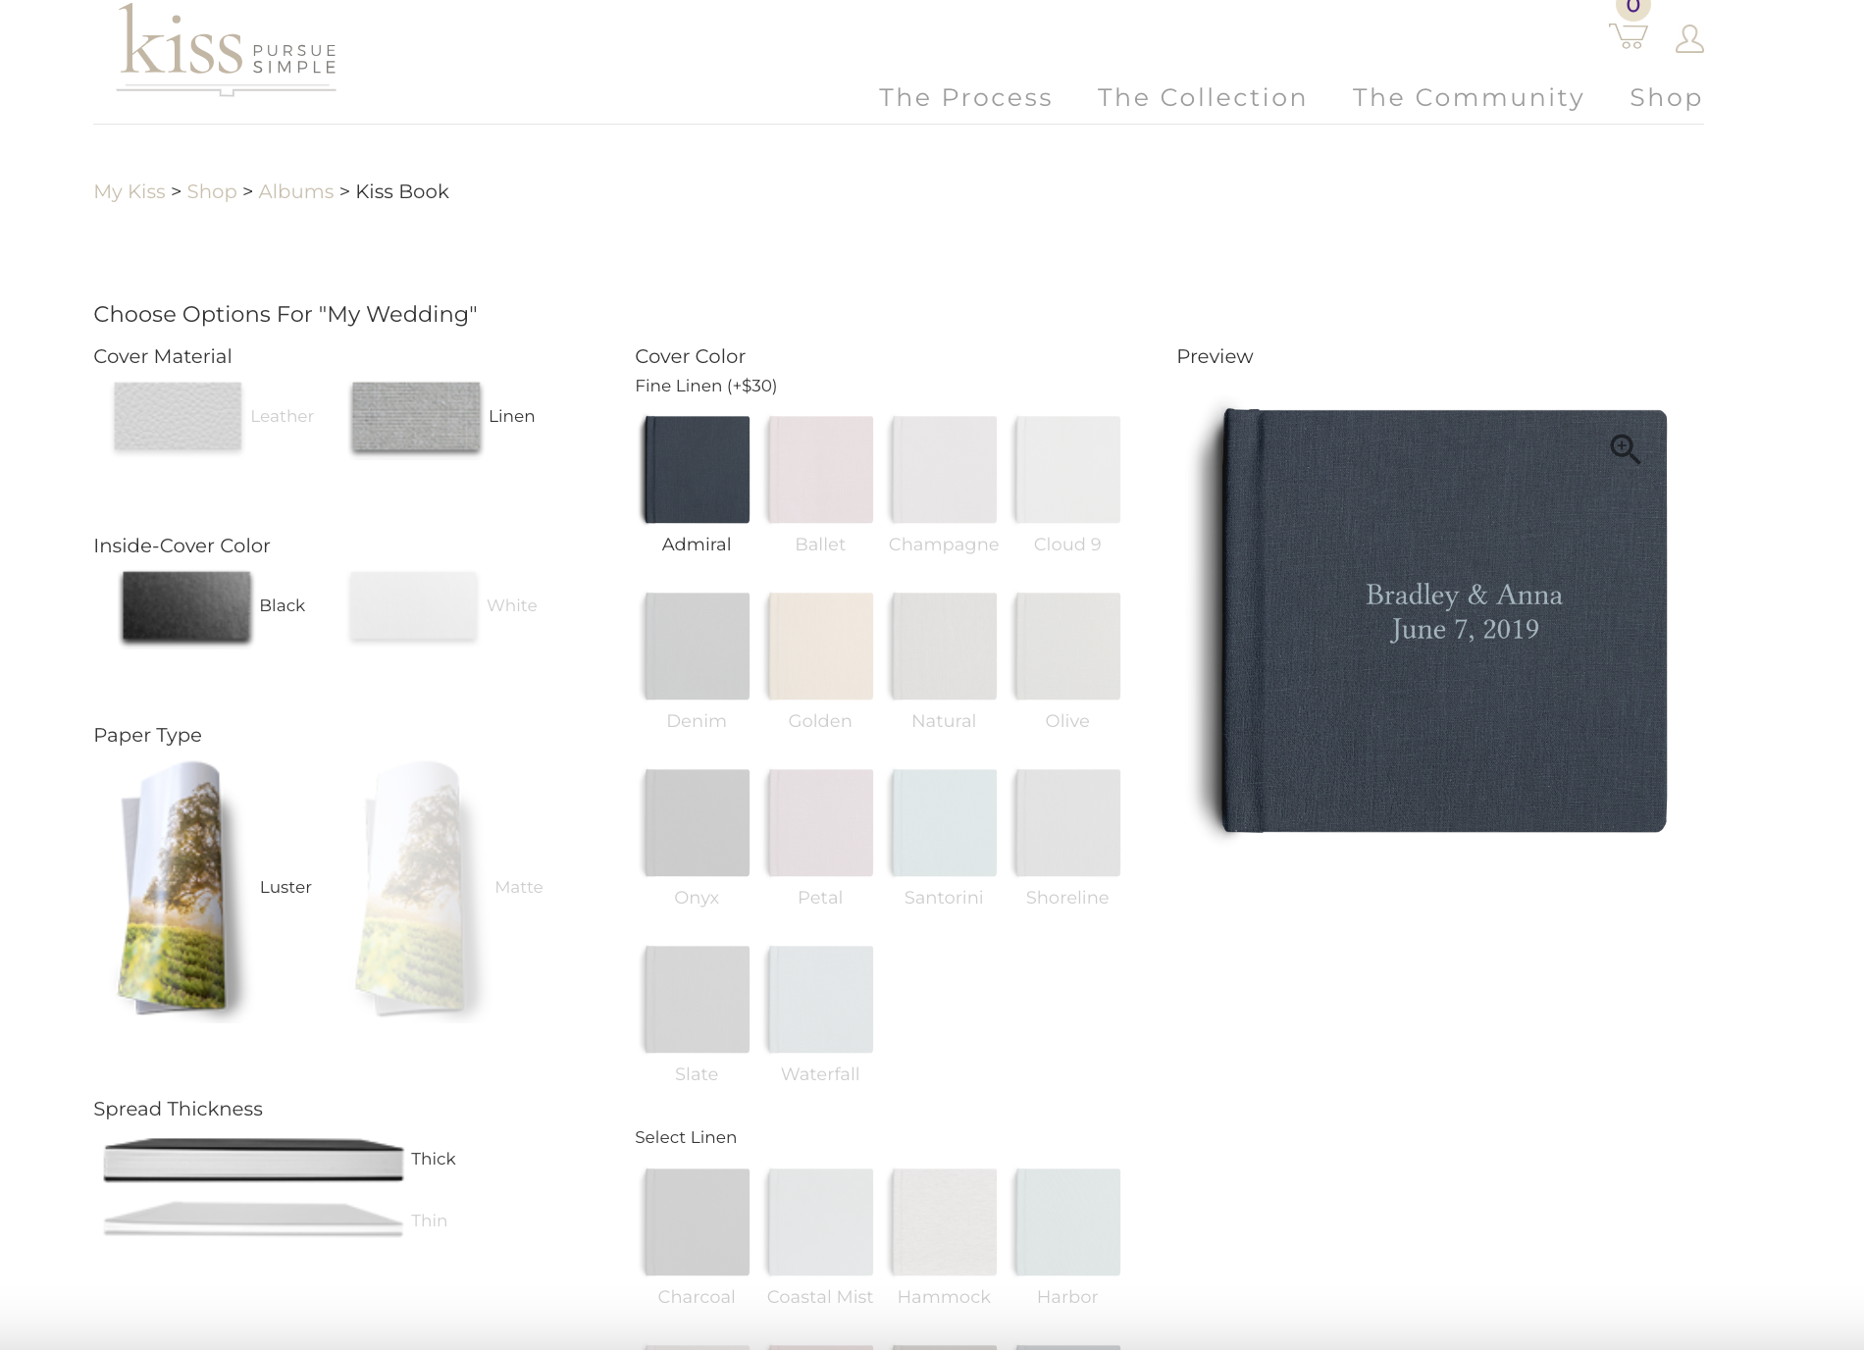Open the user account icon
1864x1350 pixels.
coord(1689,39)
